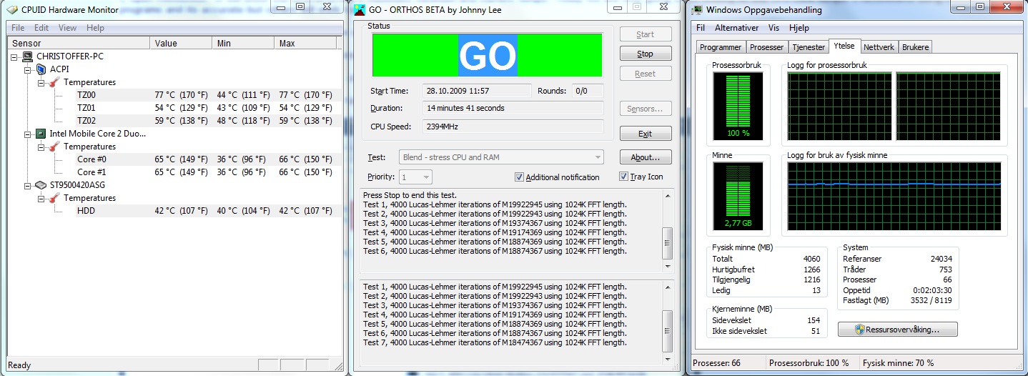
Task: Stop the ORTHOS stress test
Action: [x=645, y=54]
